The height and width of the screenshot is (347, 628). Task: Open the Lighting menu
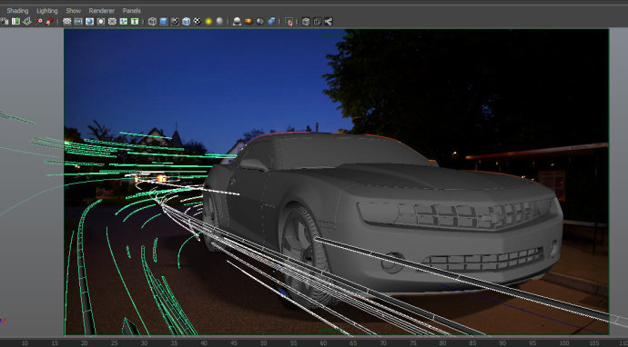[x=47, y=11]
